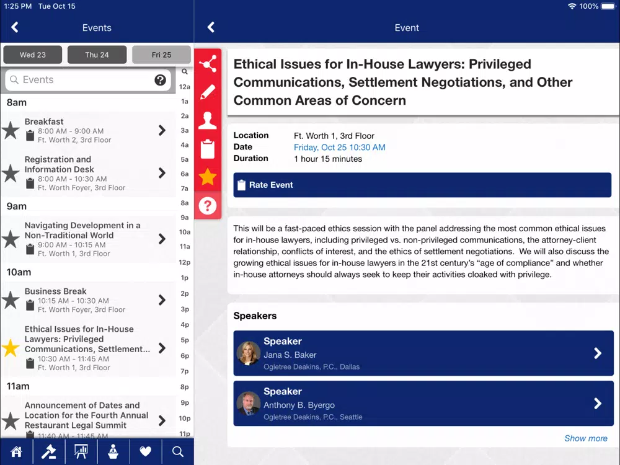Image resolution: width=620 pixels, height=465 pixels.
Task: Switch to the Wed 23 tab
Action: (x=33, y=55)
